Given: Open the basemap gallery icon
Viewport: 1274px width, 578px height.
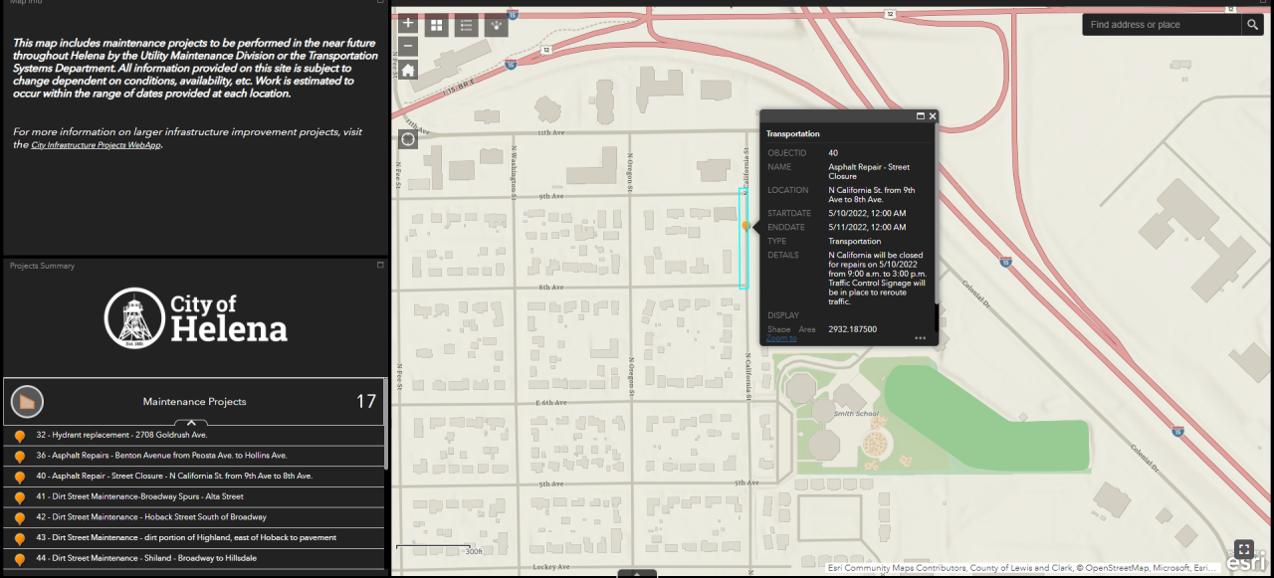Looking at the screenshot, I should tap(436, 24).
